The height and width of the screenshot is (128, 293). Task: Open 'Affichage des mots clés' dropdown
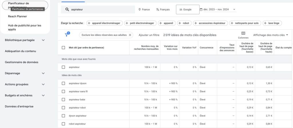271,35
